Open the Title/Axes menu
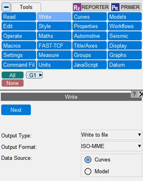 (x=89, y=45)
